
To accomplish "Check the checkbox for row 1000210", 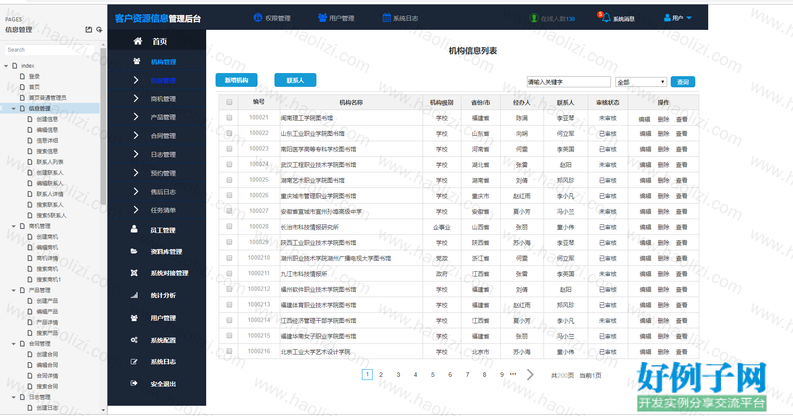I will [x=229, y=258].
